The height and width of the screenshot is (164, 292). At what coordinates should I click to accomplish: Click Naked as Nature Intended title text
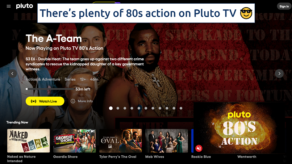click(21, 159)
